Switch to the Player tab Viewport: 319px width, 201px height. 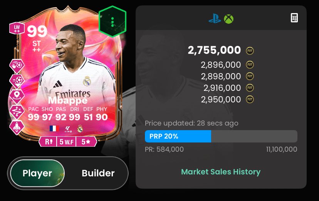[x=37, y=173]
